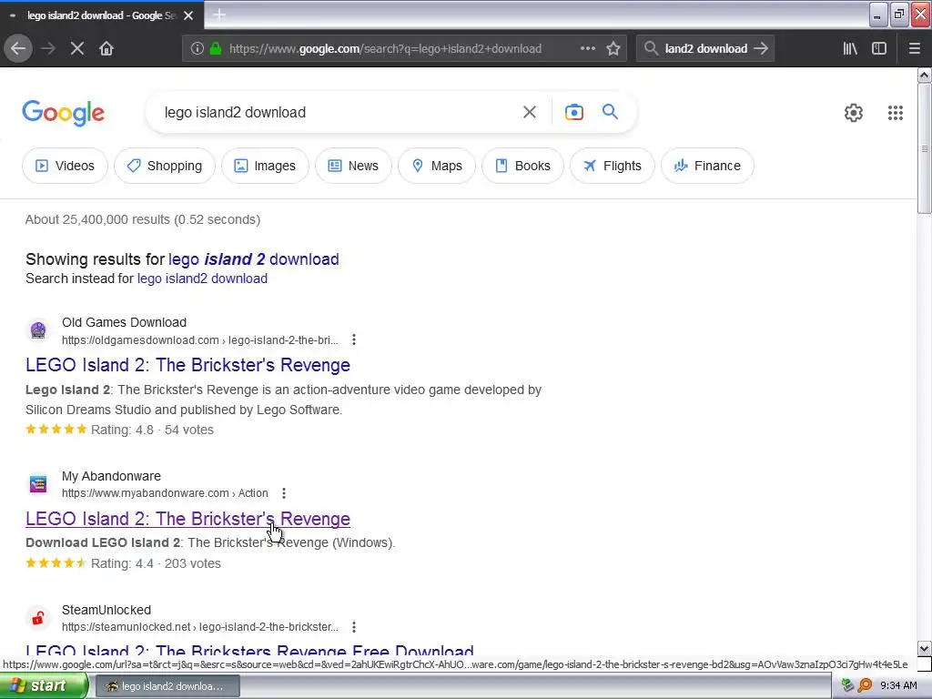Image resolution: width=932 pixels, height=699 pixels.
Task: Focus the Firefox address bar URL
Action: coord(385,49)
